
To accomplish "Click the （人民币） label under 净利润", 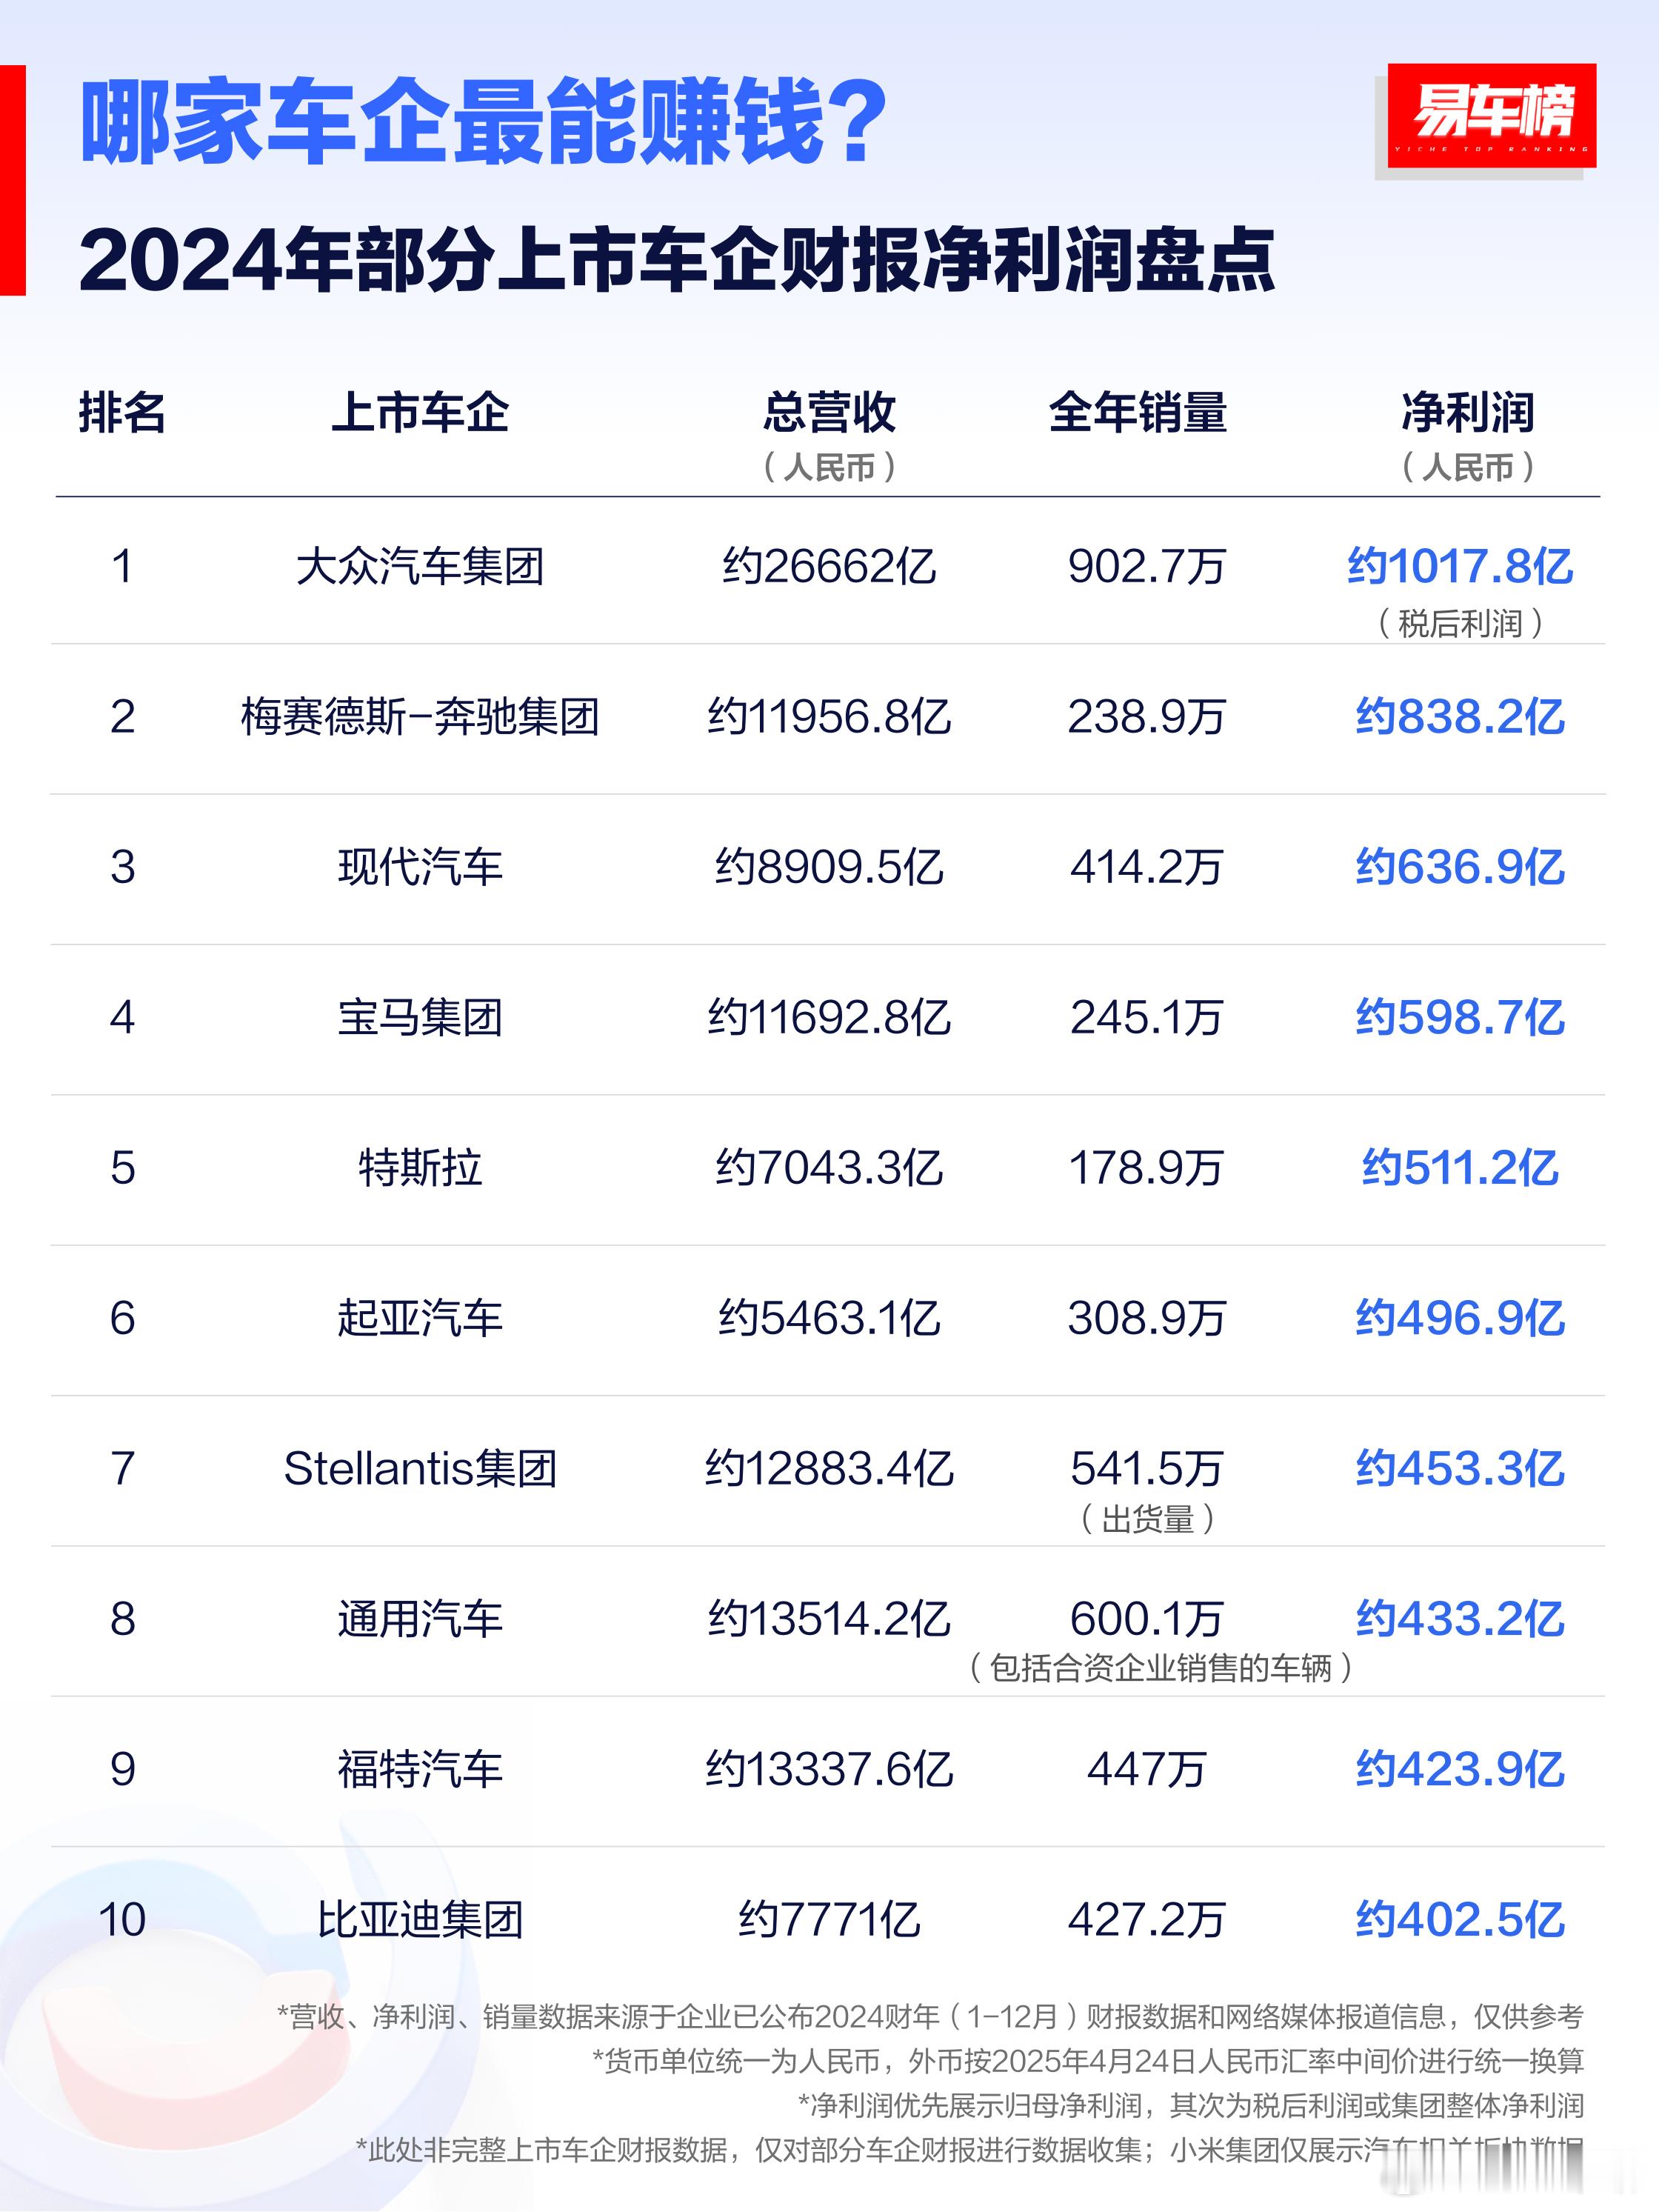I will (1468, 467).
